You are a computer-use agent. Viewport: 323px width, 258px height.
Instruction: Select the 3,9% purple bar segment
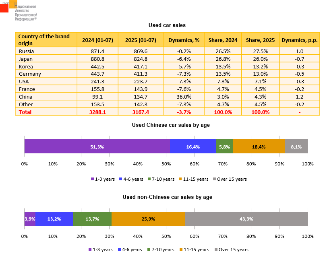point(30,219)
